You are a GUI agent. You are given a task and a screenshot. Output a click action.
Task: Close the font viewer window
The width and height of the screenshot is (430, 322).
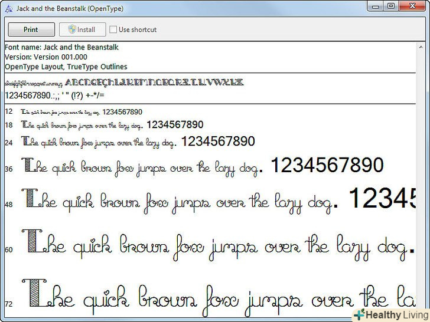tap(412, 6)
